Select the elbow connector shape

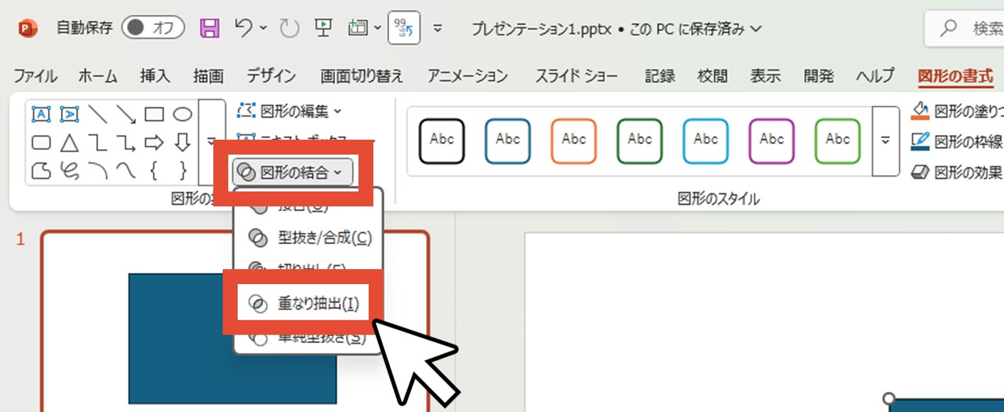click(x=97, y=143)
